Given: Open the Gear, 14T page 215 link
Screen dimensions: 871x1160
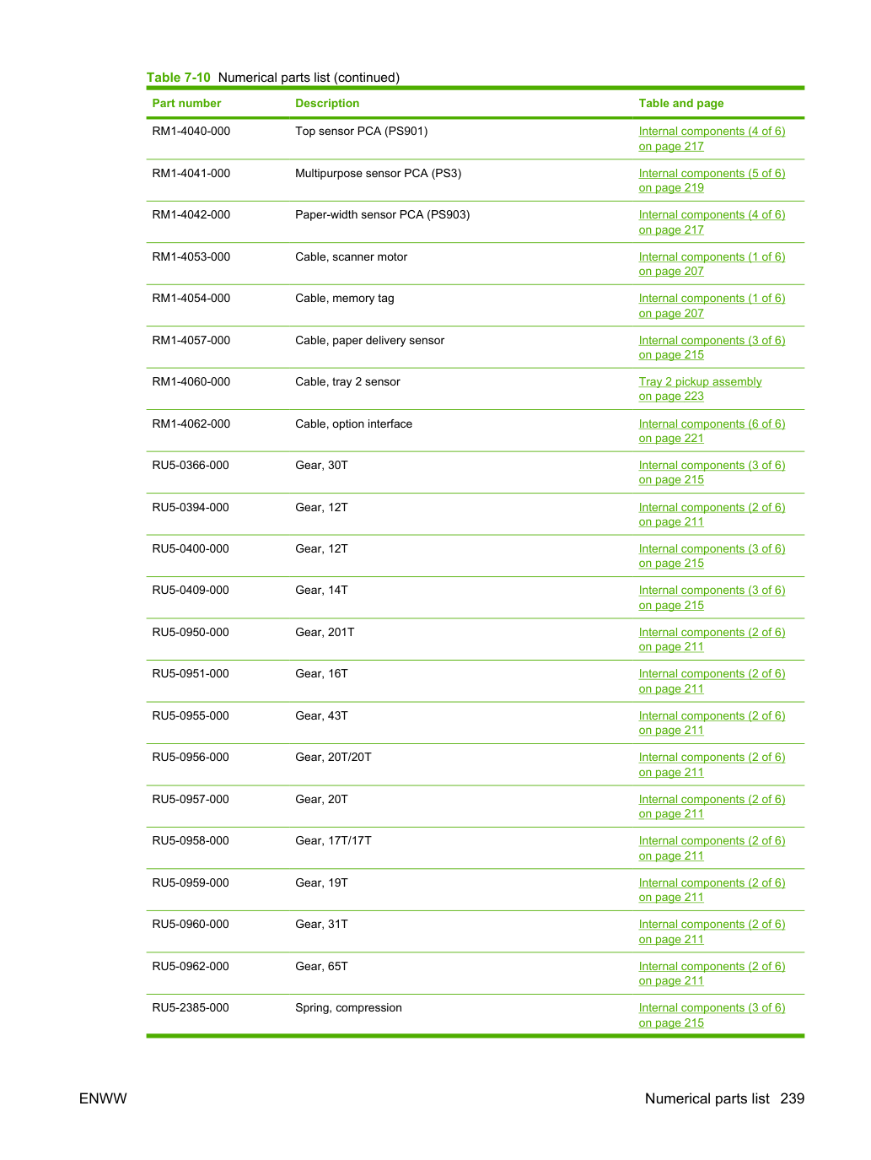Looking at the screenshot, I should click(x=712, y=597).
